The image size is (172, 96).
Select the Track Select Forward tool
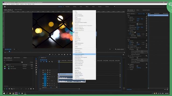pos(36,61)
